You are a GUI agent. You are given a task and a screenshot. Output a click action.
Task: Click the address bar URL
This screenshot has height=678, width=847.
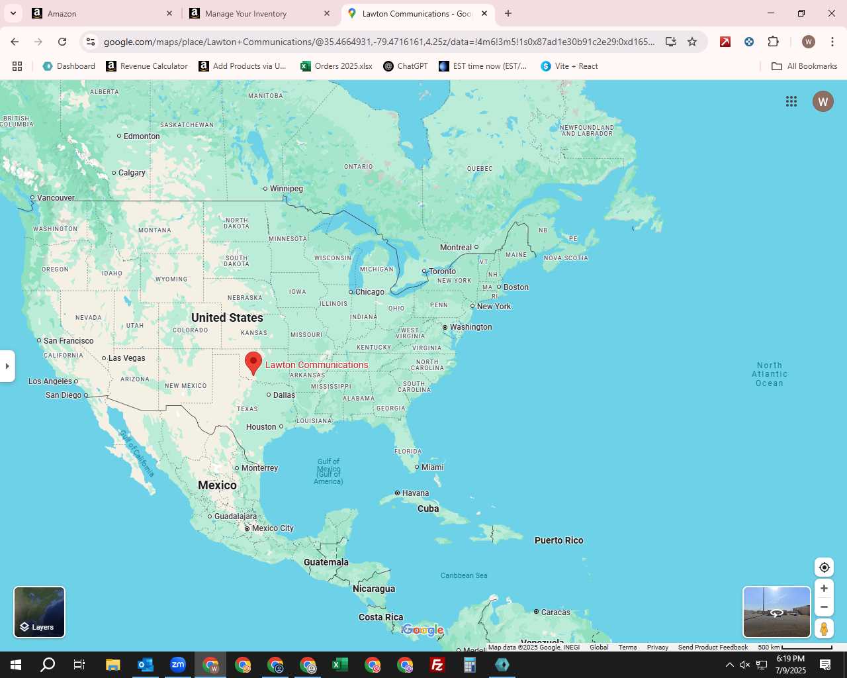(379, 42)
